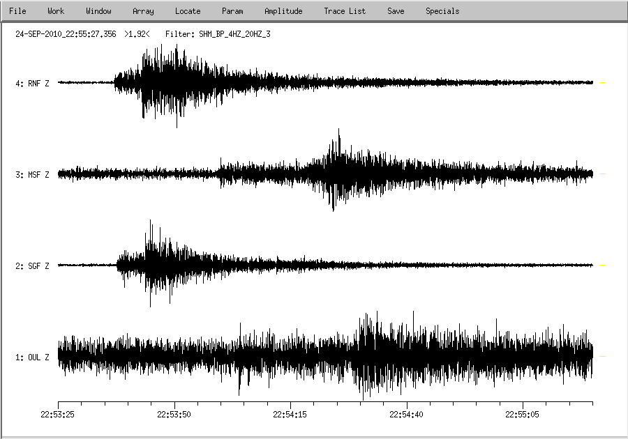Click time axis label 22:54:15
The image size is (628, 439).
click(x=290, y=415)
